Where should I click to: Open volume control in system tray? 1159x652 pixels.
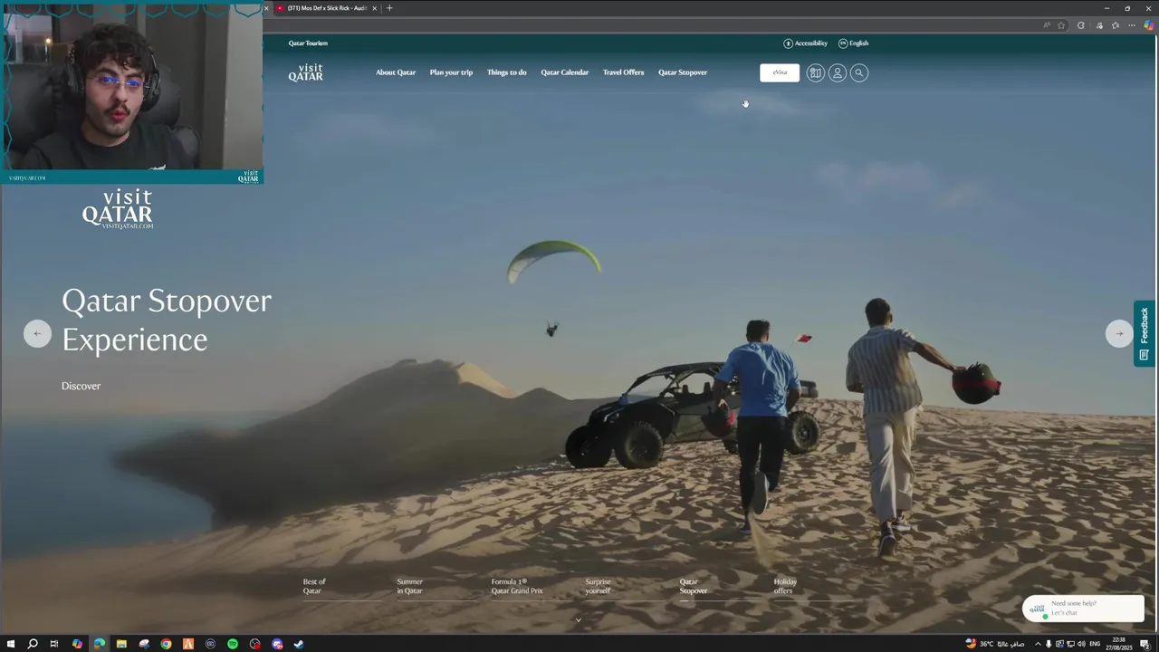click(x=1081, y=644)
